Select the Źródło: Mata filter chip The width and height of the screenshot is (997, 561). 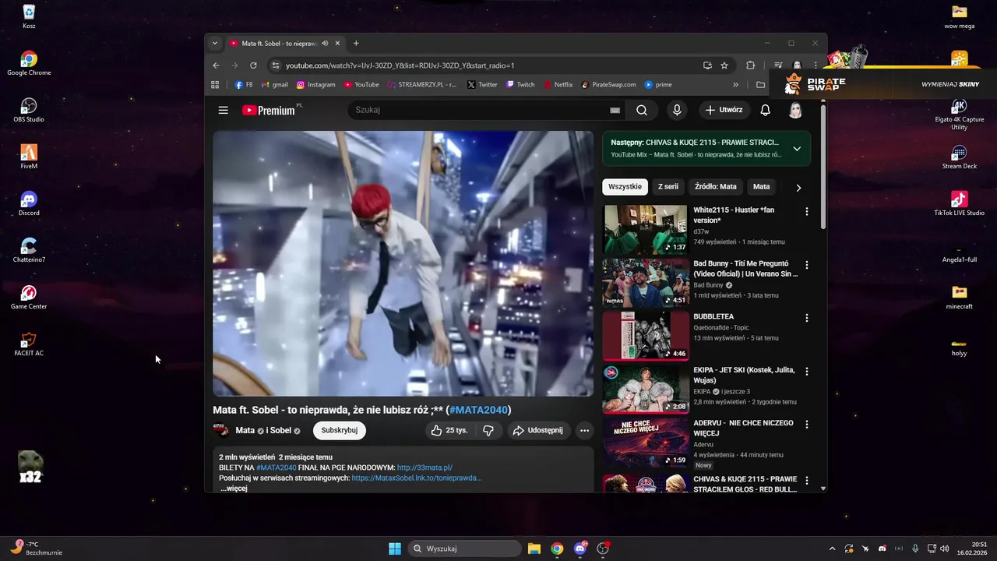pyautogui.click(x=716, y=187)
